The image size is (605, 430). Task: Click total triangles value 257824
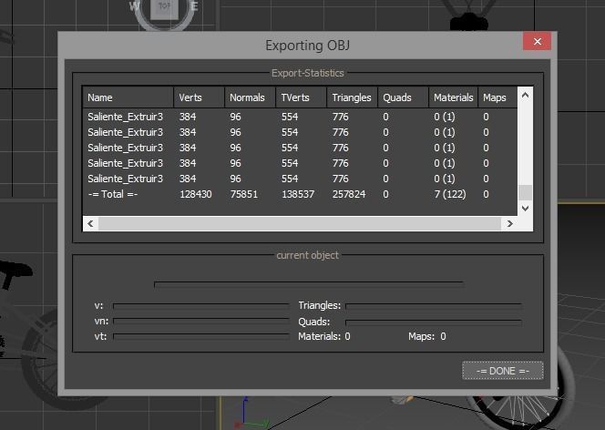349,194
